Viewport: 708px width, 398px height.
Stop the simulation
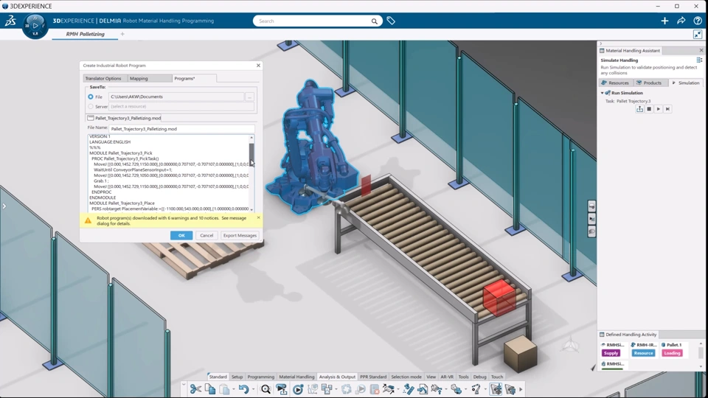click(649, 109)
